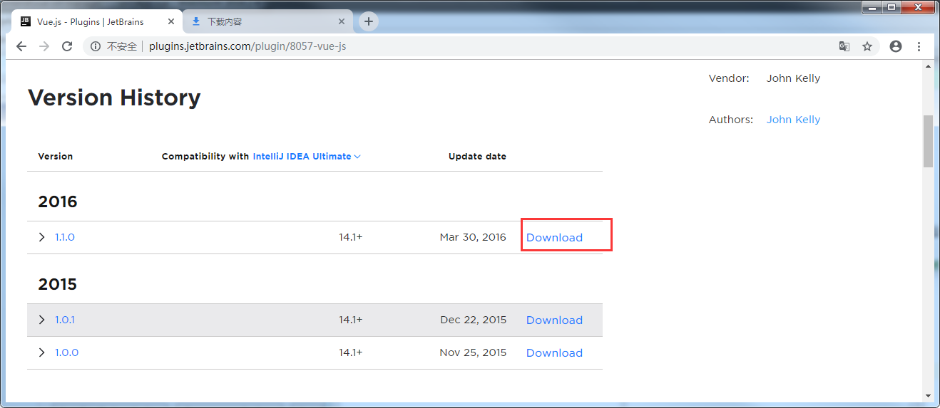Viewport: 940px width, 408px height.
Task: Bookmark this page with the star icon
Action: (x=867, y=46)
